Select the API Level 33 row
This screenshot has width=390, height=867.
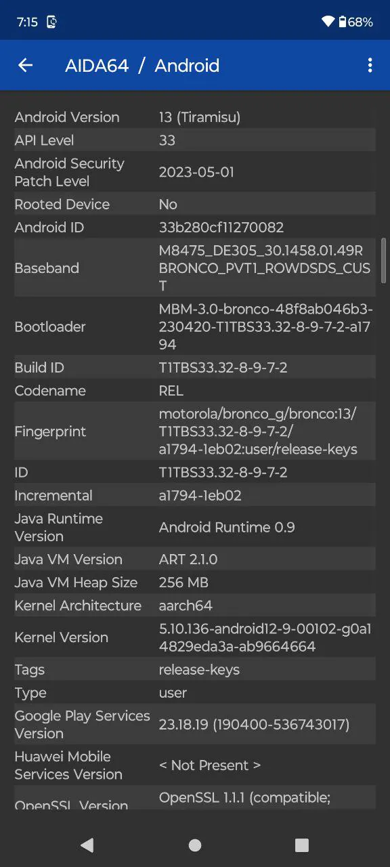pos(195,140)
